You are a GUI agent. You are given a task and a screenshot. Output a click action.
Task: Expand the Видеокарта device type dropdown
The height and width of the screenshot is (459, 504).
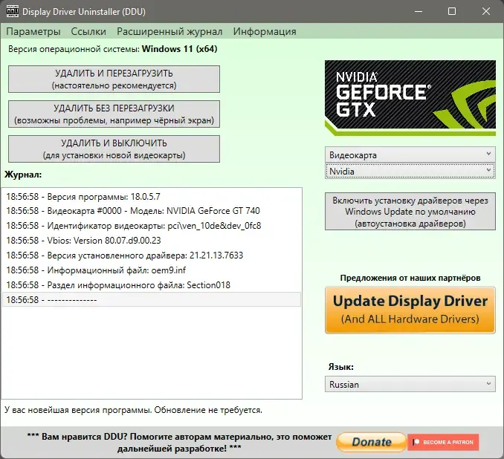[x=410, y=154]
